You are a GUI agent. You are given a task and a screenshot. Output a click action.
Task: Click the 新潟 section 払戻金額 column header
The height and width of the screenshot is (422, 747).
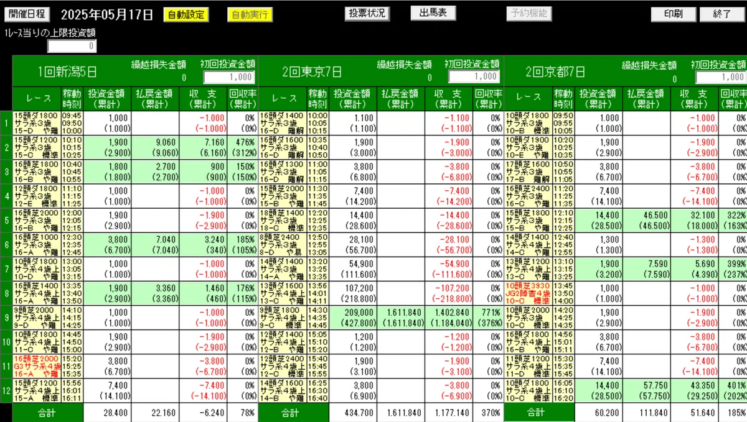point(156,99)
